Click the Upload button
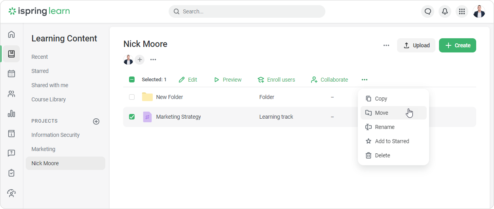Screen dimensions: 494x209 [416, 45]
